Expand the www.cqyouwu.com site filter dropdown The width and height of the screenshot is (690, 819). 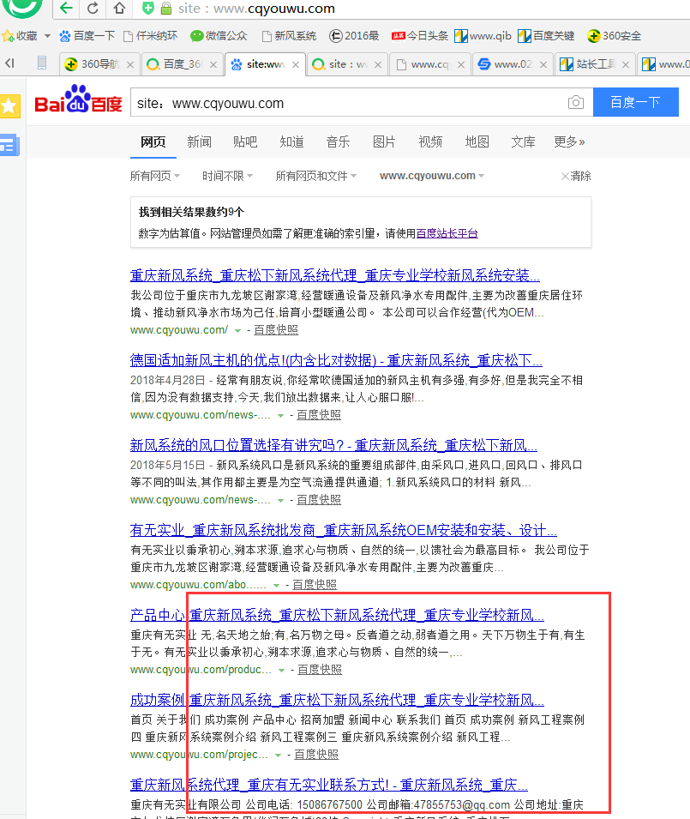[432, 176]
